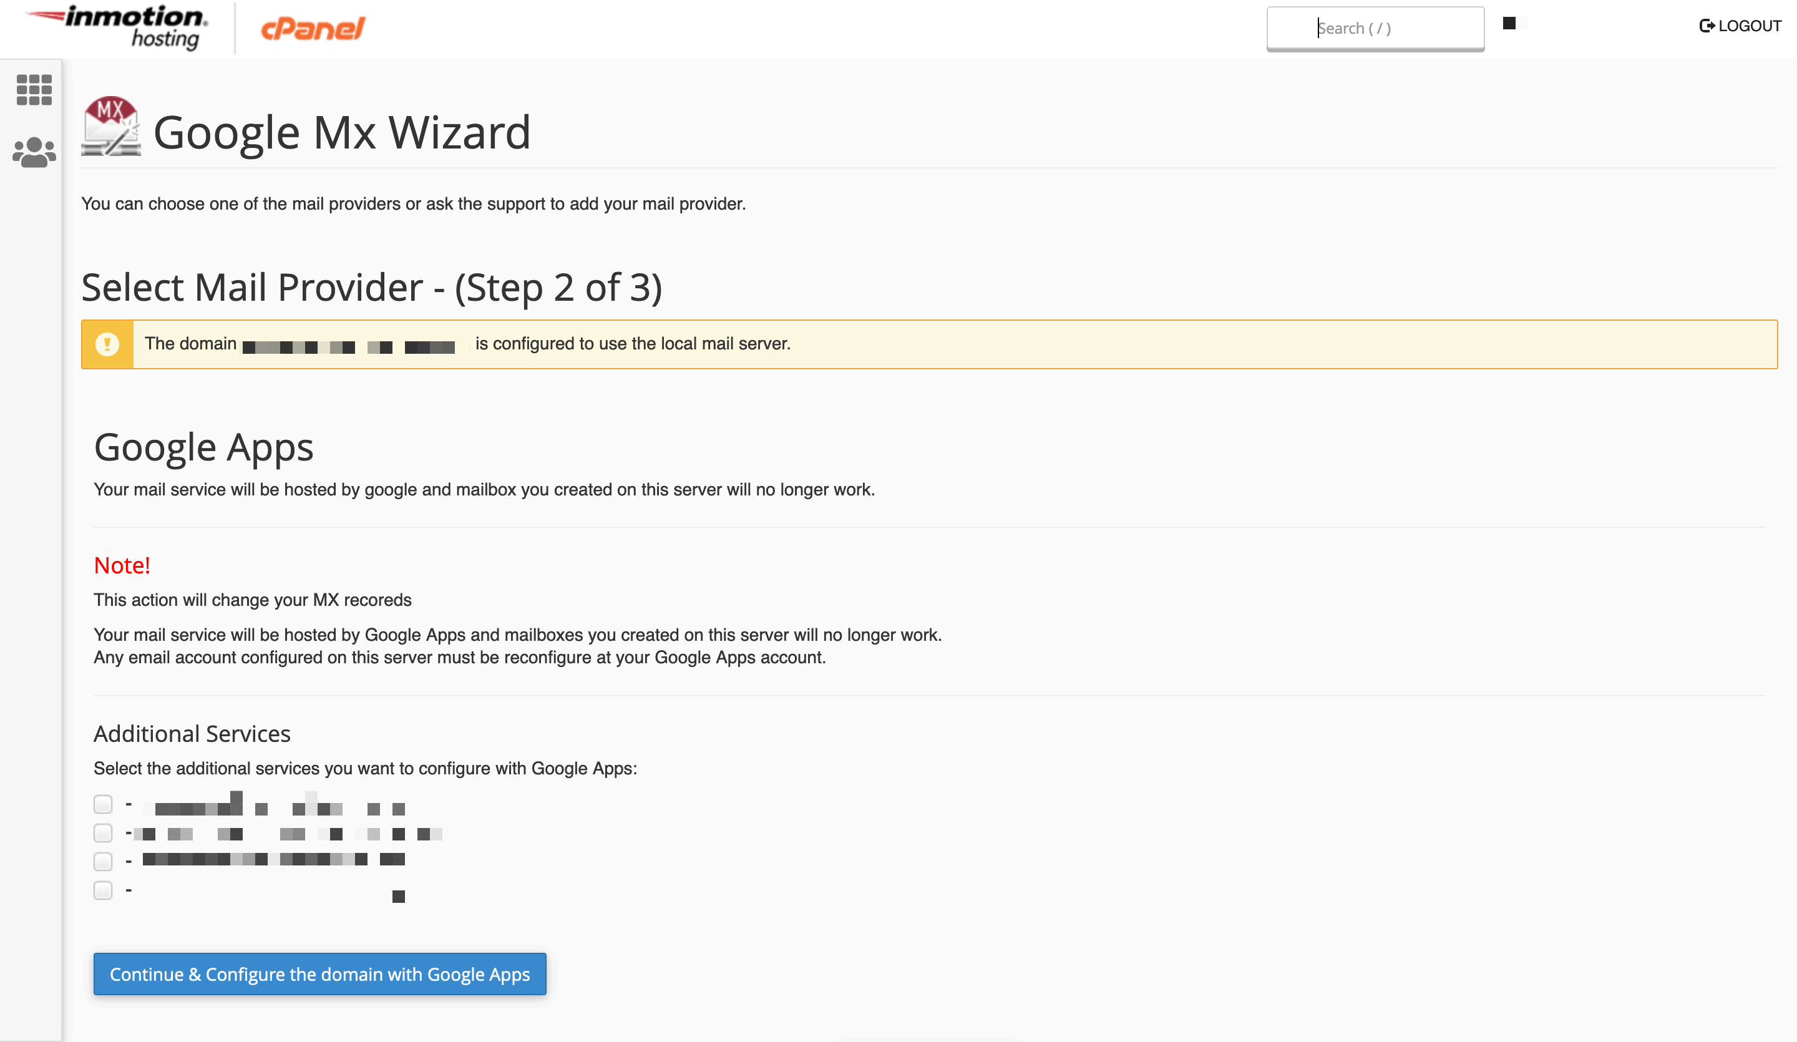Click "This action will change your MX recoreds" text

pos(253,600)
